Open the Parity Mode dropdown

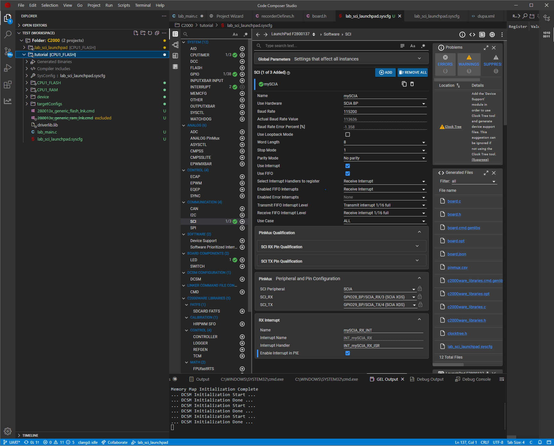(x=384, y=158)
